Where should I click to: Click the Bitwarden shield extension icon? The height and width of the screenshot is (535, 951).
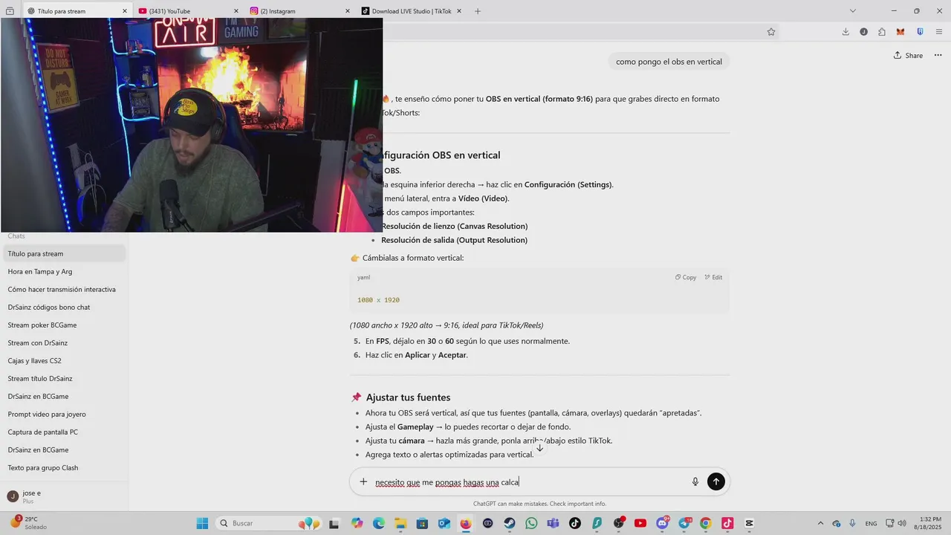920,32
